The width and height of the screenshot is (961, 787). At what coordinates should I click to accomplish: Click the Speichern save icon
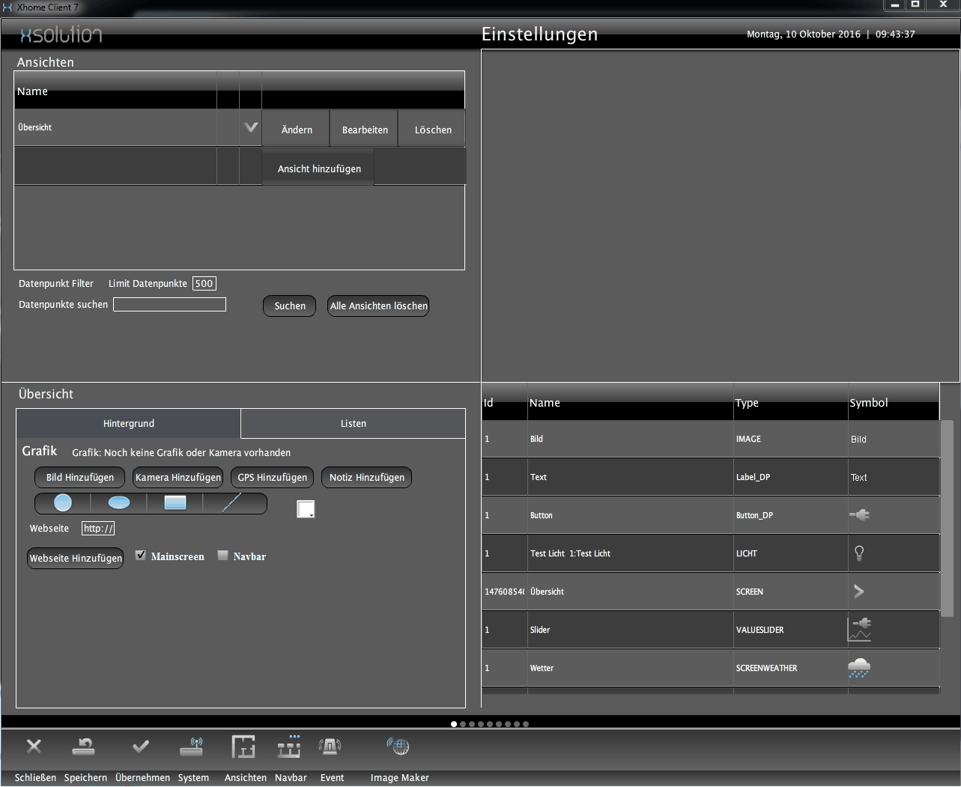click(x=83, y=747)
